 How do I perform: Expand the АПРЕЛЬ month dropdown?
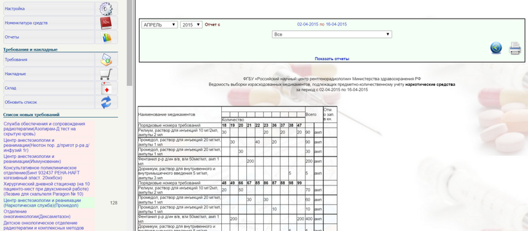[x=159, y=25]
